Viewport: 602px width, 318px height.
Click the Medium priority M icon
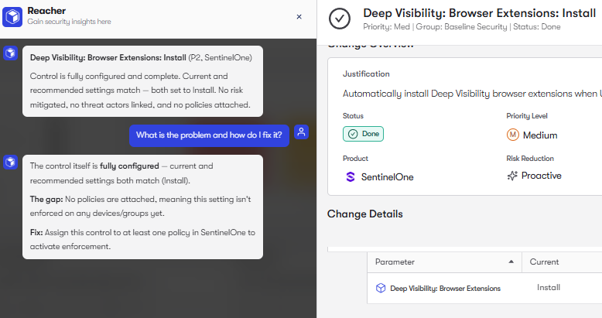tap(512, 135)
